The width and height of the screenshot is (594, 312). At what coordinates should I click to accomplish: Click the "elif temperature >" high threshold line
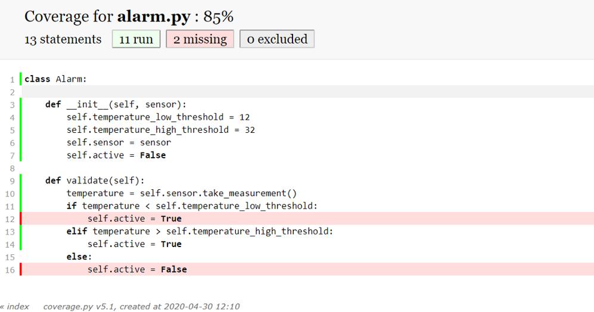coord(200,231)
